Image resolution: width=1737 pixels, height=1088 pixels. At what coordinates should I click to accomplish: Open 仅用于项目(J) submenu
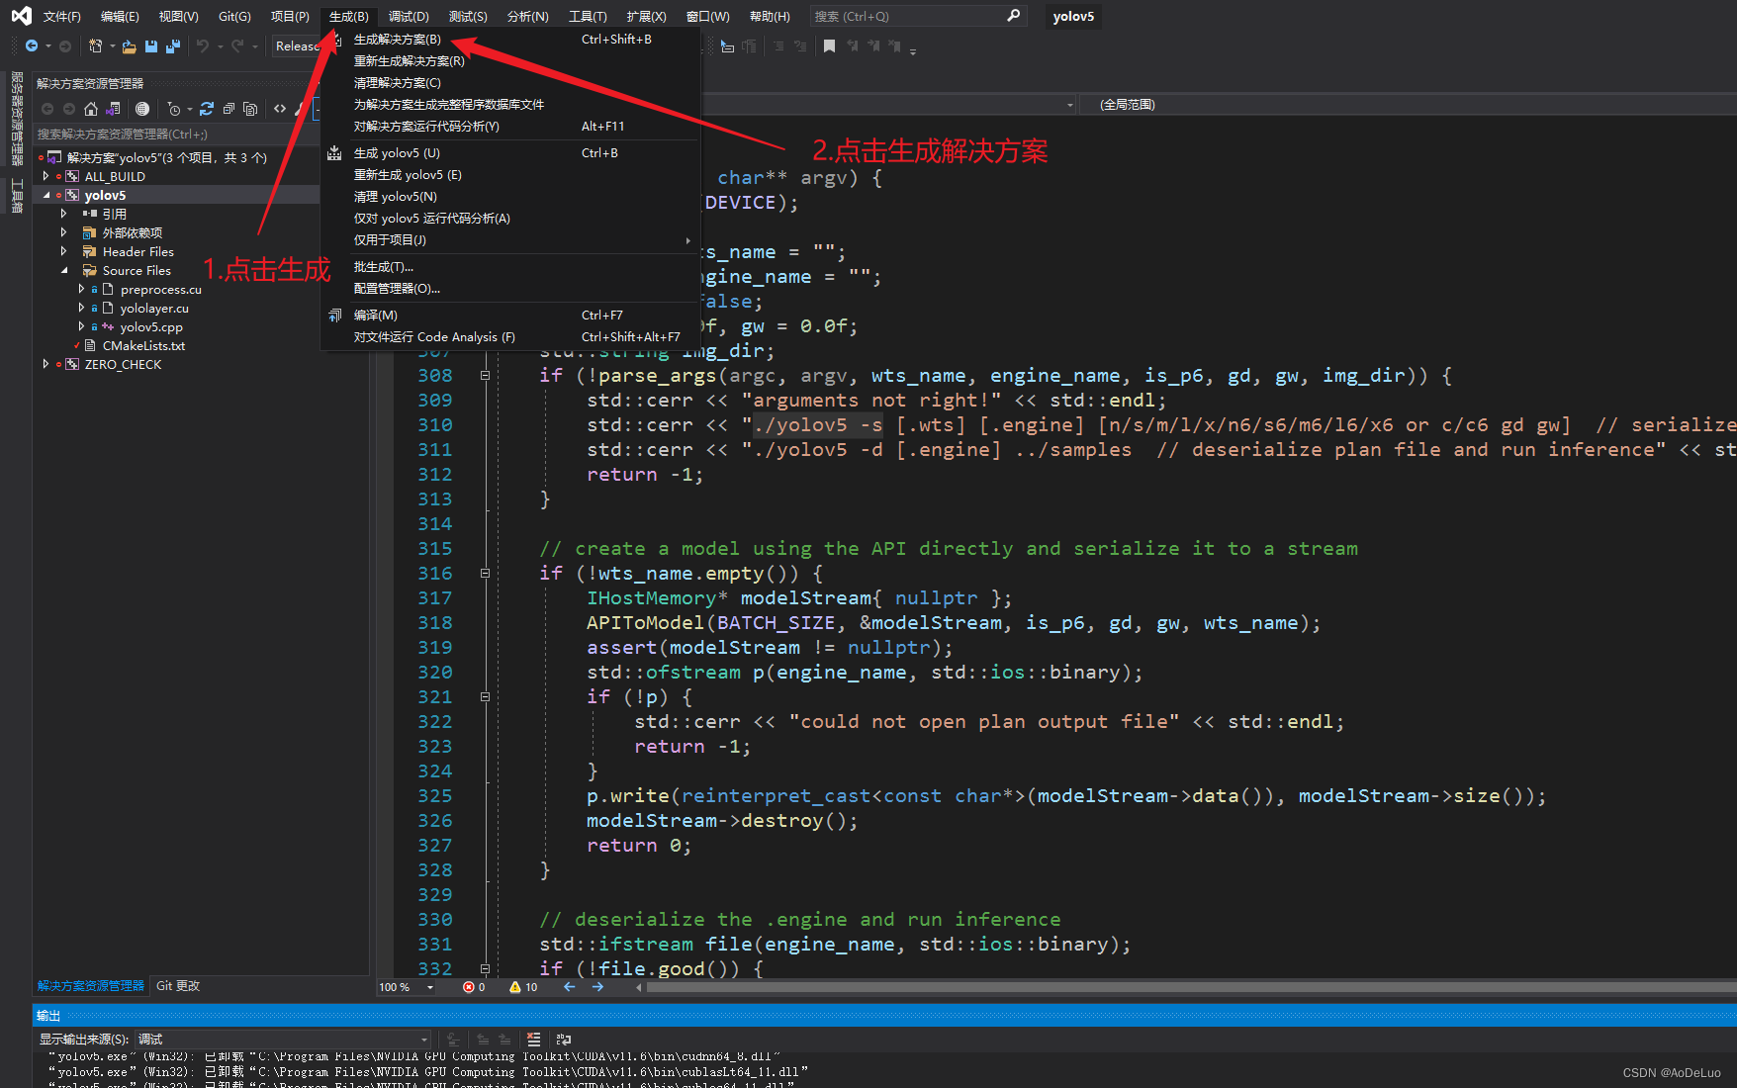click(x=510, y=240)
